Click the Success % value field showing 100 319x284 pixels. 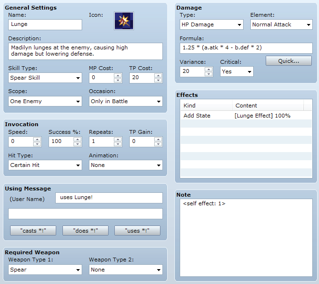(61, 142)
